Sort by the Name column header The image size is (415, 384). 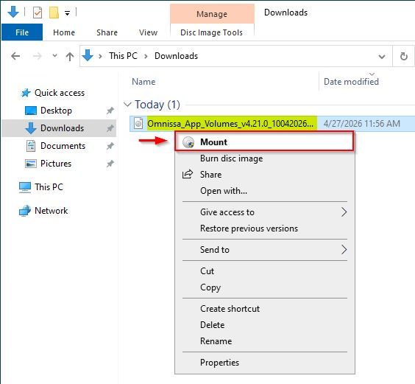pos(143,81)
